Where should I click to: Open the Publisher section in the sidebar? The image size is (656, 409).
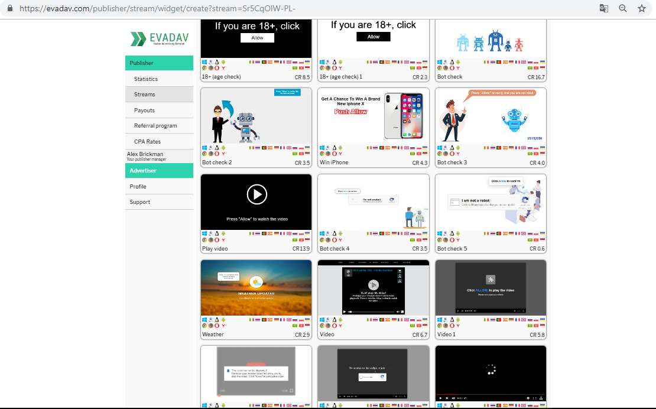(x=159, y=63)
